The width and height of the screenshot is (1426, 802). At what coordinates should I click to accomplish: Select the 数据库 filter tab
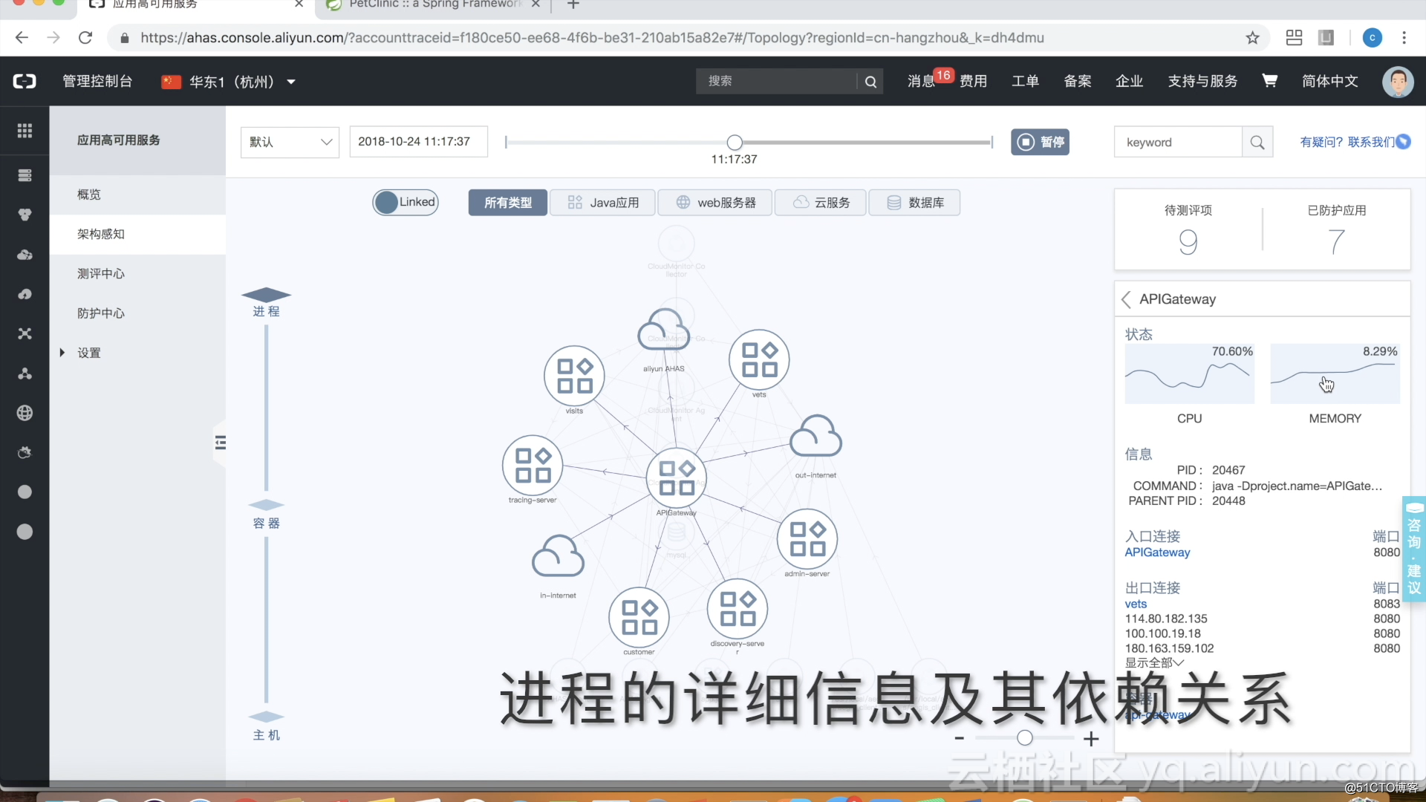pyautogui.click(x=914, y=203)
